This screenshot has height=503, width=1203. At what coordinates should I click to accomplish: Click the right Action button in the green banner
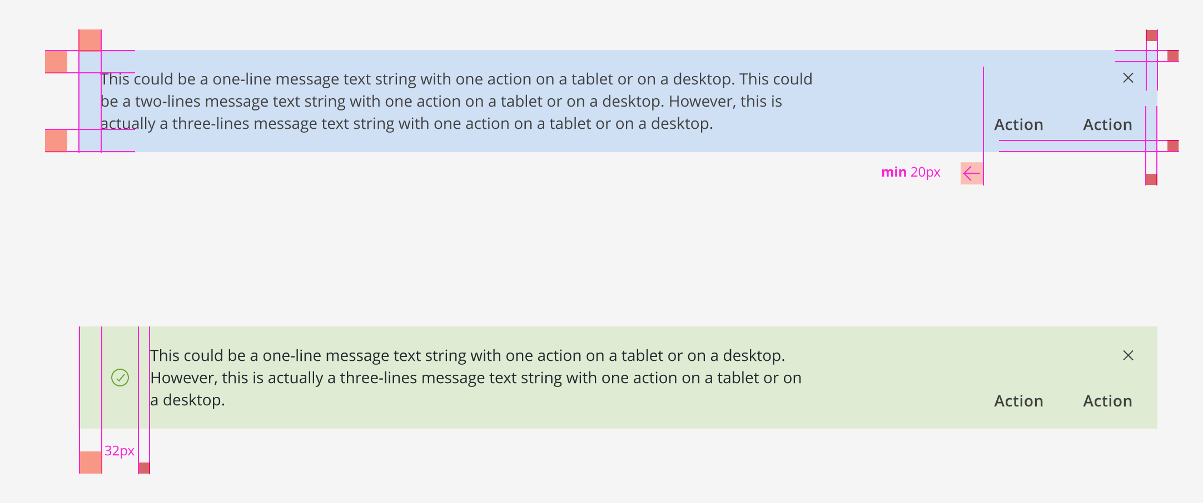click(1107, 401)
